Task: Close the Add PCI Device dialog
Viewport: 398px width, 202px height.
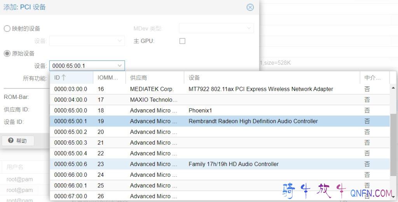Action: (x=250, y=7)
